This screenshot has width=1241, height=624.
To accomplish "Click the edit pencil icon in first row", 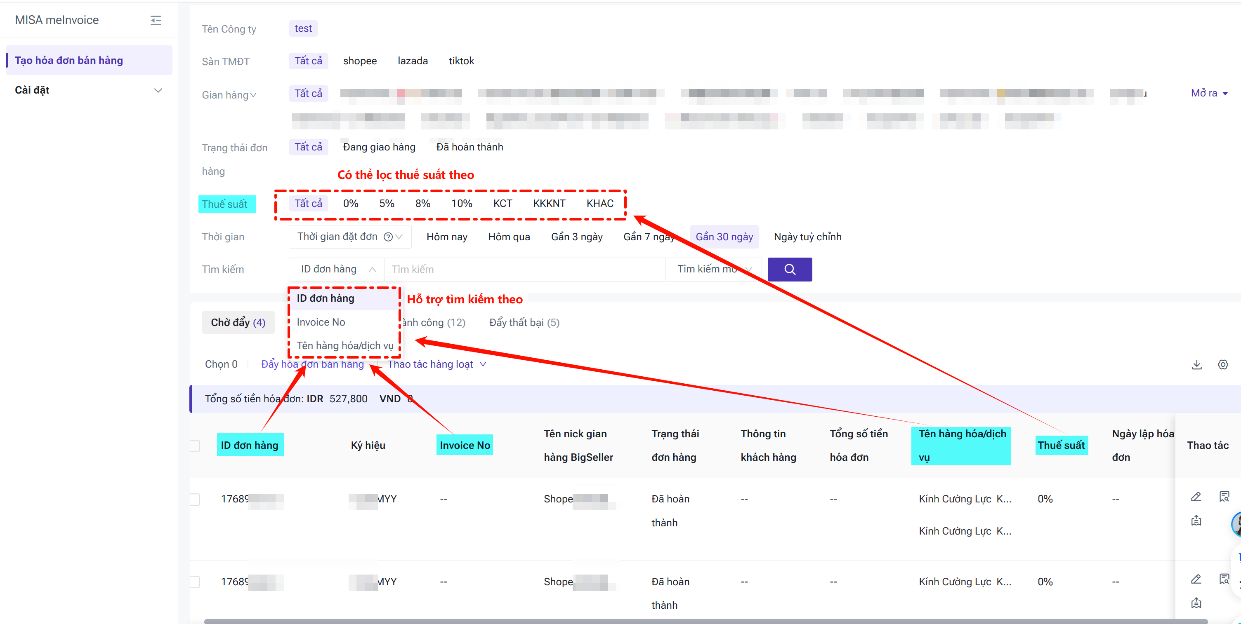I will tap(1196, 497).
